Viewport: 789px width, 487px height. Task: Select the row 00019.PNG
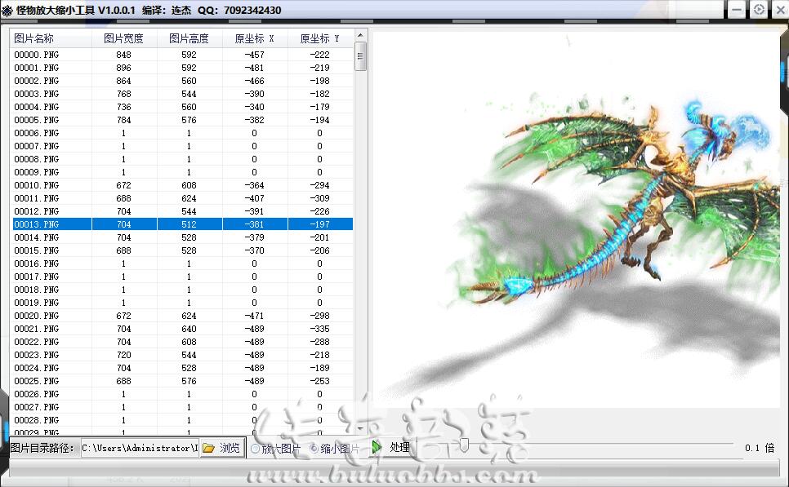[x=181, y=303]
